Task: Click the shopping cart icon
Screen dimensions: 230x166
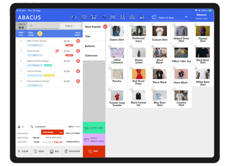Action: click(93, 17)
